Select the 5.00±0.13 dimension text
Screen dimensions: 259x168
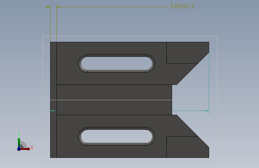tap(182, 6)
